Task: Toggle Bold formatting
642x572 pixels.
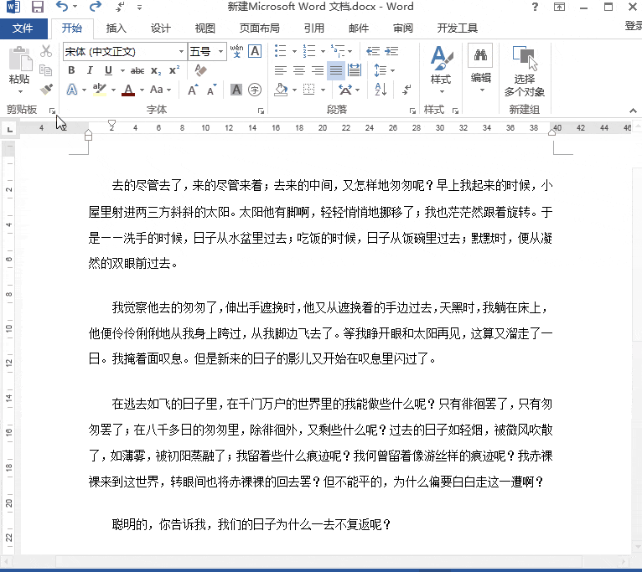Action: pyautogui.click(x=71, y=70)
